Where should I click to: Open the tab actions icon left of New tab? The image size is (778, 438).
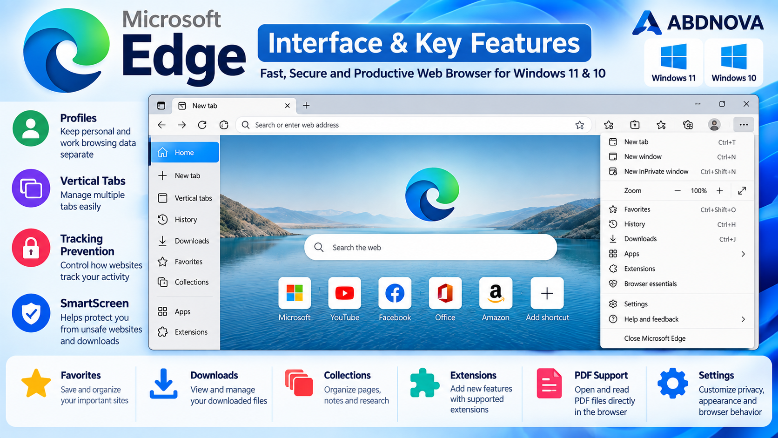click(161, 106)
